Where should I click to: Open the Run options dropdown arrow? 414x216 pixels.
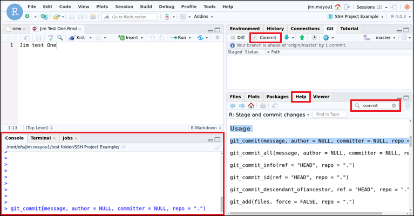189,38
